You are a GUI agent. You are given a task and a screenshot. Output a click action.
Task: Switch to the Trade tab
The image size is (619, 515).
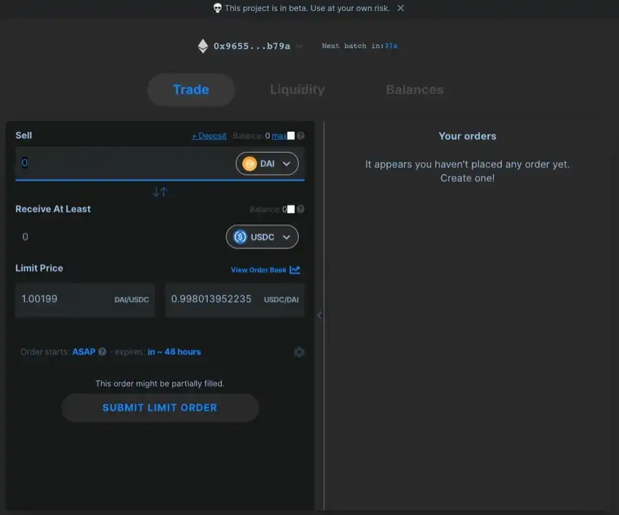[191, 89]
